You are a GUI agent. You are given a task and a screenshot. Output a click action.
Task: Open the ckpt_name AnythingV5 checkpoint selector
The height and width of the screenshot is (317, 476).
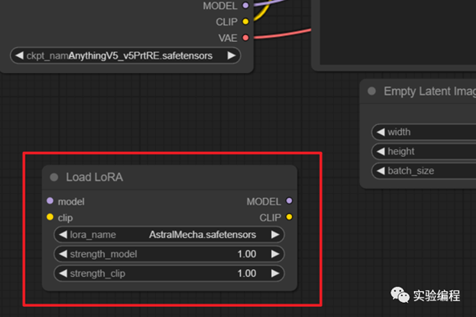pos(125,55)
